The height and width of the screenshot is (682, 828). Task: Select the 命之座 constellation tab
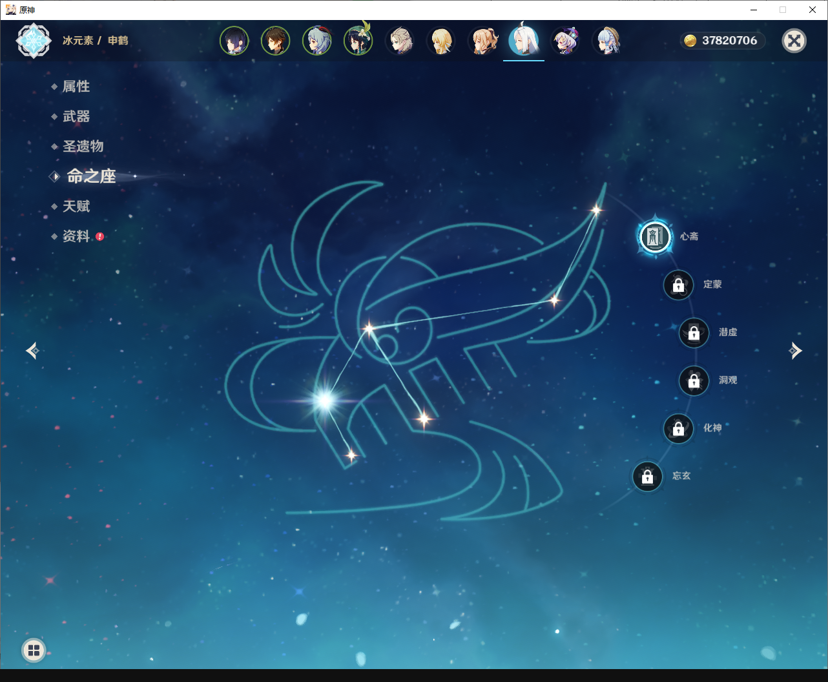92,176
